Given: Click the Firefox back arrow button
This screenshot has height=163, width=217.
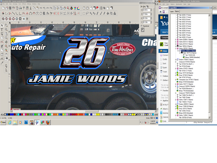Looking at the screenshot, I should [161, 12].
